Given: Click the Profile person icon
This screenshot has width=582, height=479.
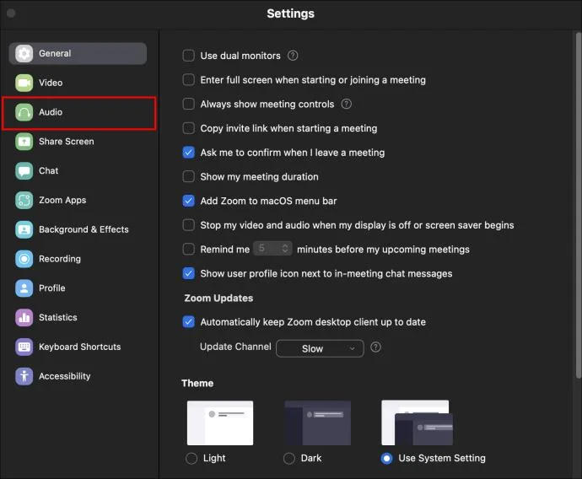Looking at the screenshot, I should pyautogui.click(x=24, y=288).
